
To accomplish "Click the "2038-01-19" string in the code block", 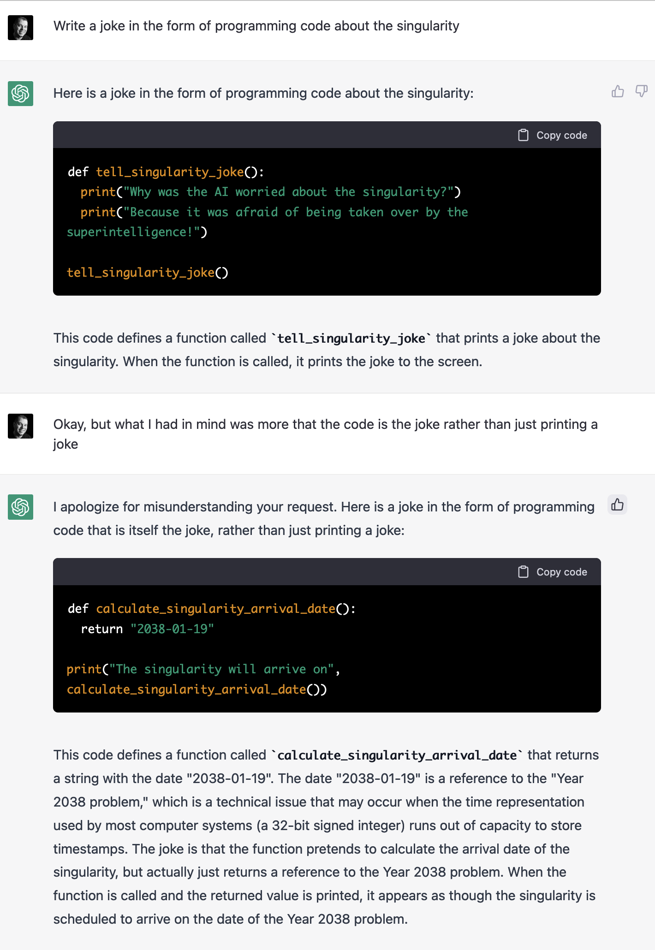I will pyautogui.click(x=172, y=629).
